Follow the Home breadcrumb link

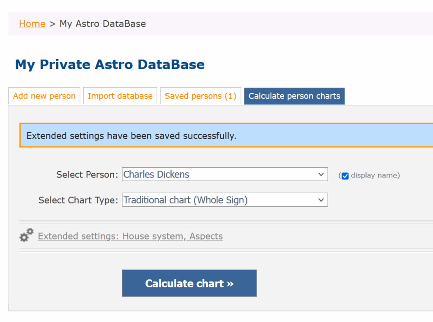(32, 24)
